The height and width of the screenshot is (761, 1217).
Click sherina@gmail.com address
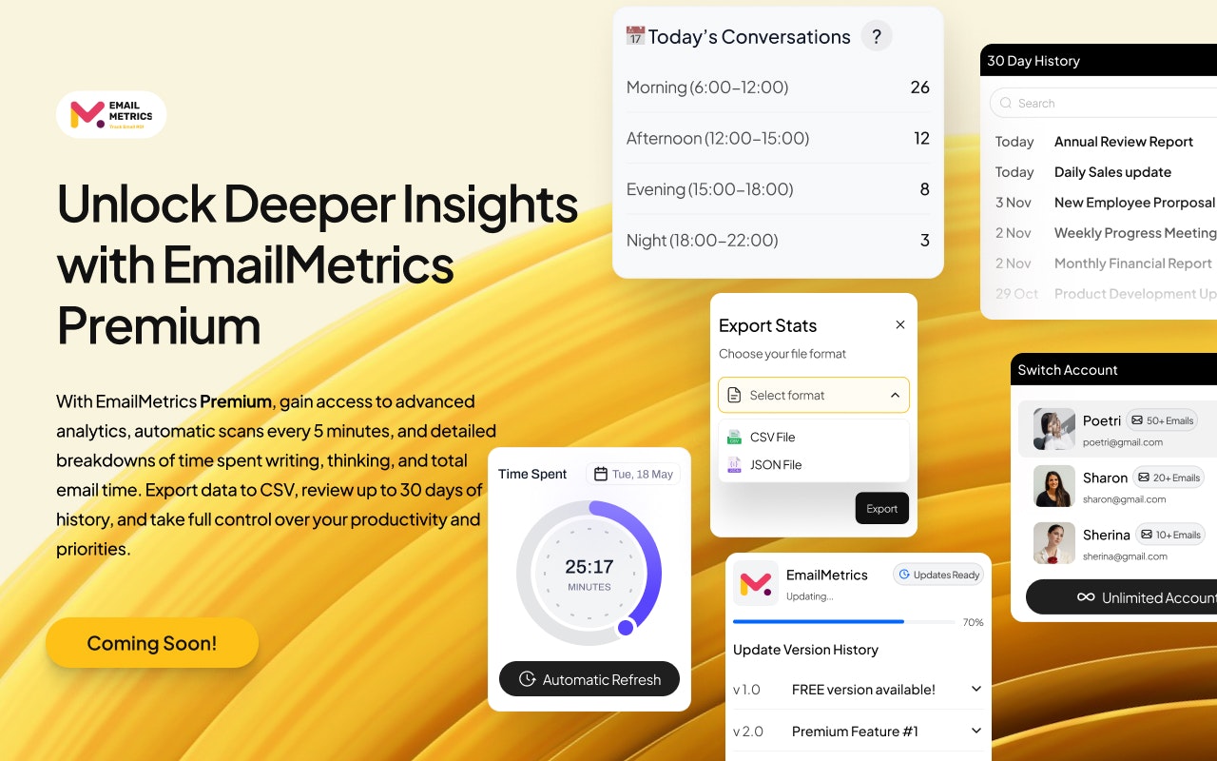[1125, 556]
